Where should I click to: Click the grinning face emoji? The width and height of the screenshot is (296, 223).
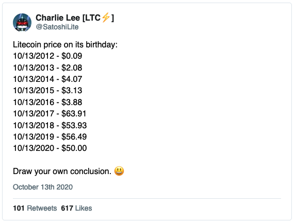(x=119, y=171)
